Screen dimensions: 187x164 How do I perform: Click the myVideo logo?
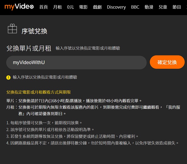[17, 7]
